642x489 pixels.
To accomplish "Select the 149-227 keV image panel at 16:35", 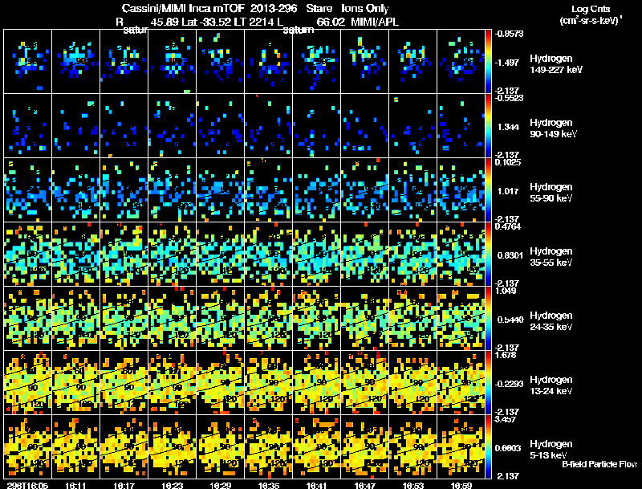I will (x=269, y=61).
